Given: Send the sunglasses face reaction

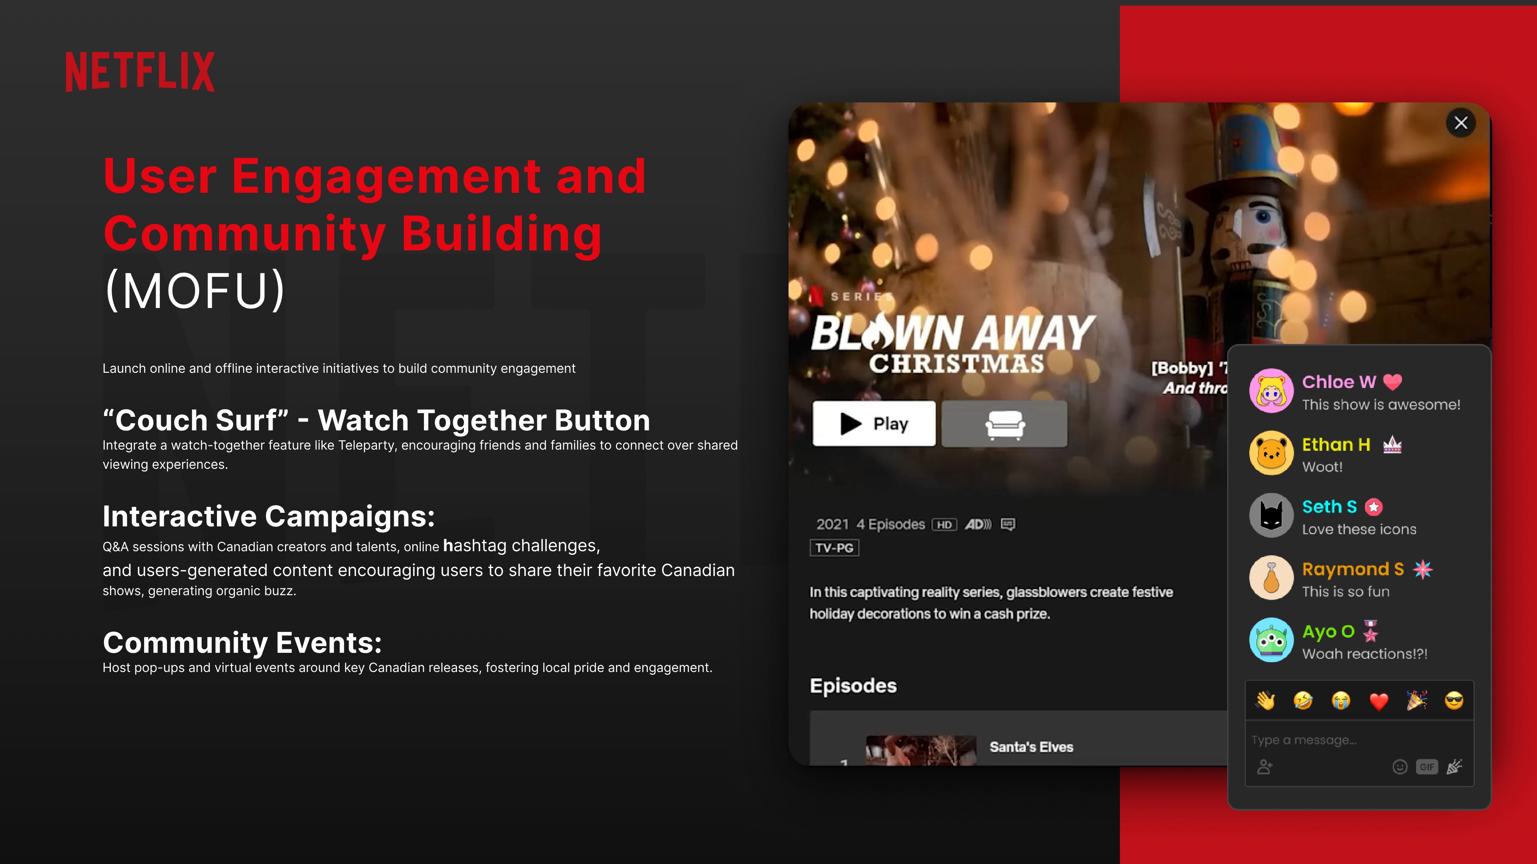Looking at the screenshot, I should coord(1454,701).
